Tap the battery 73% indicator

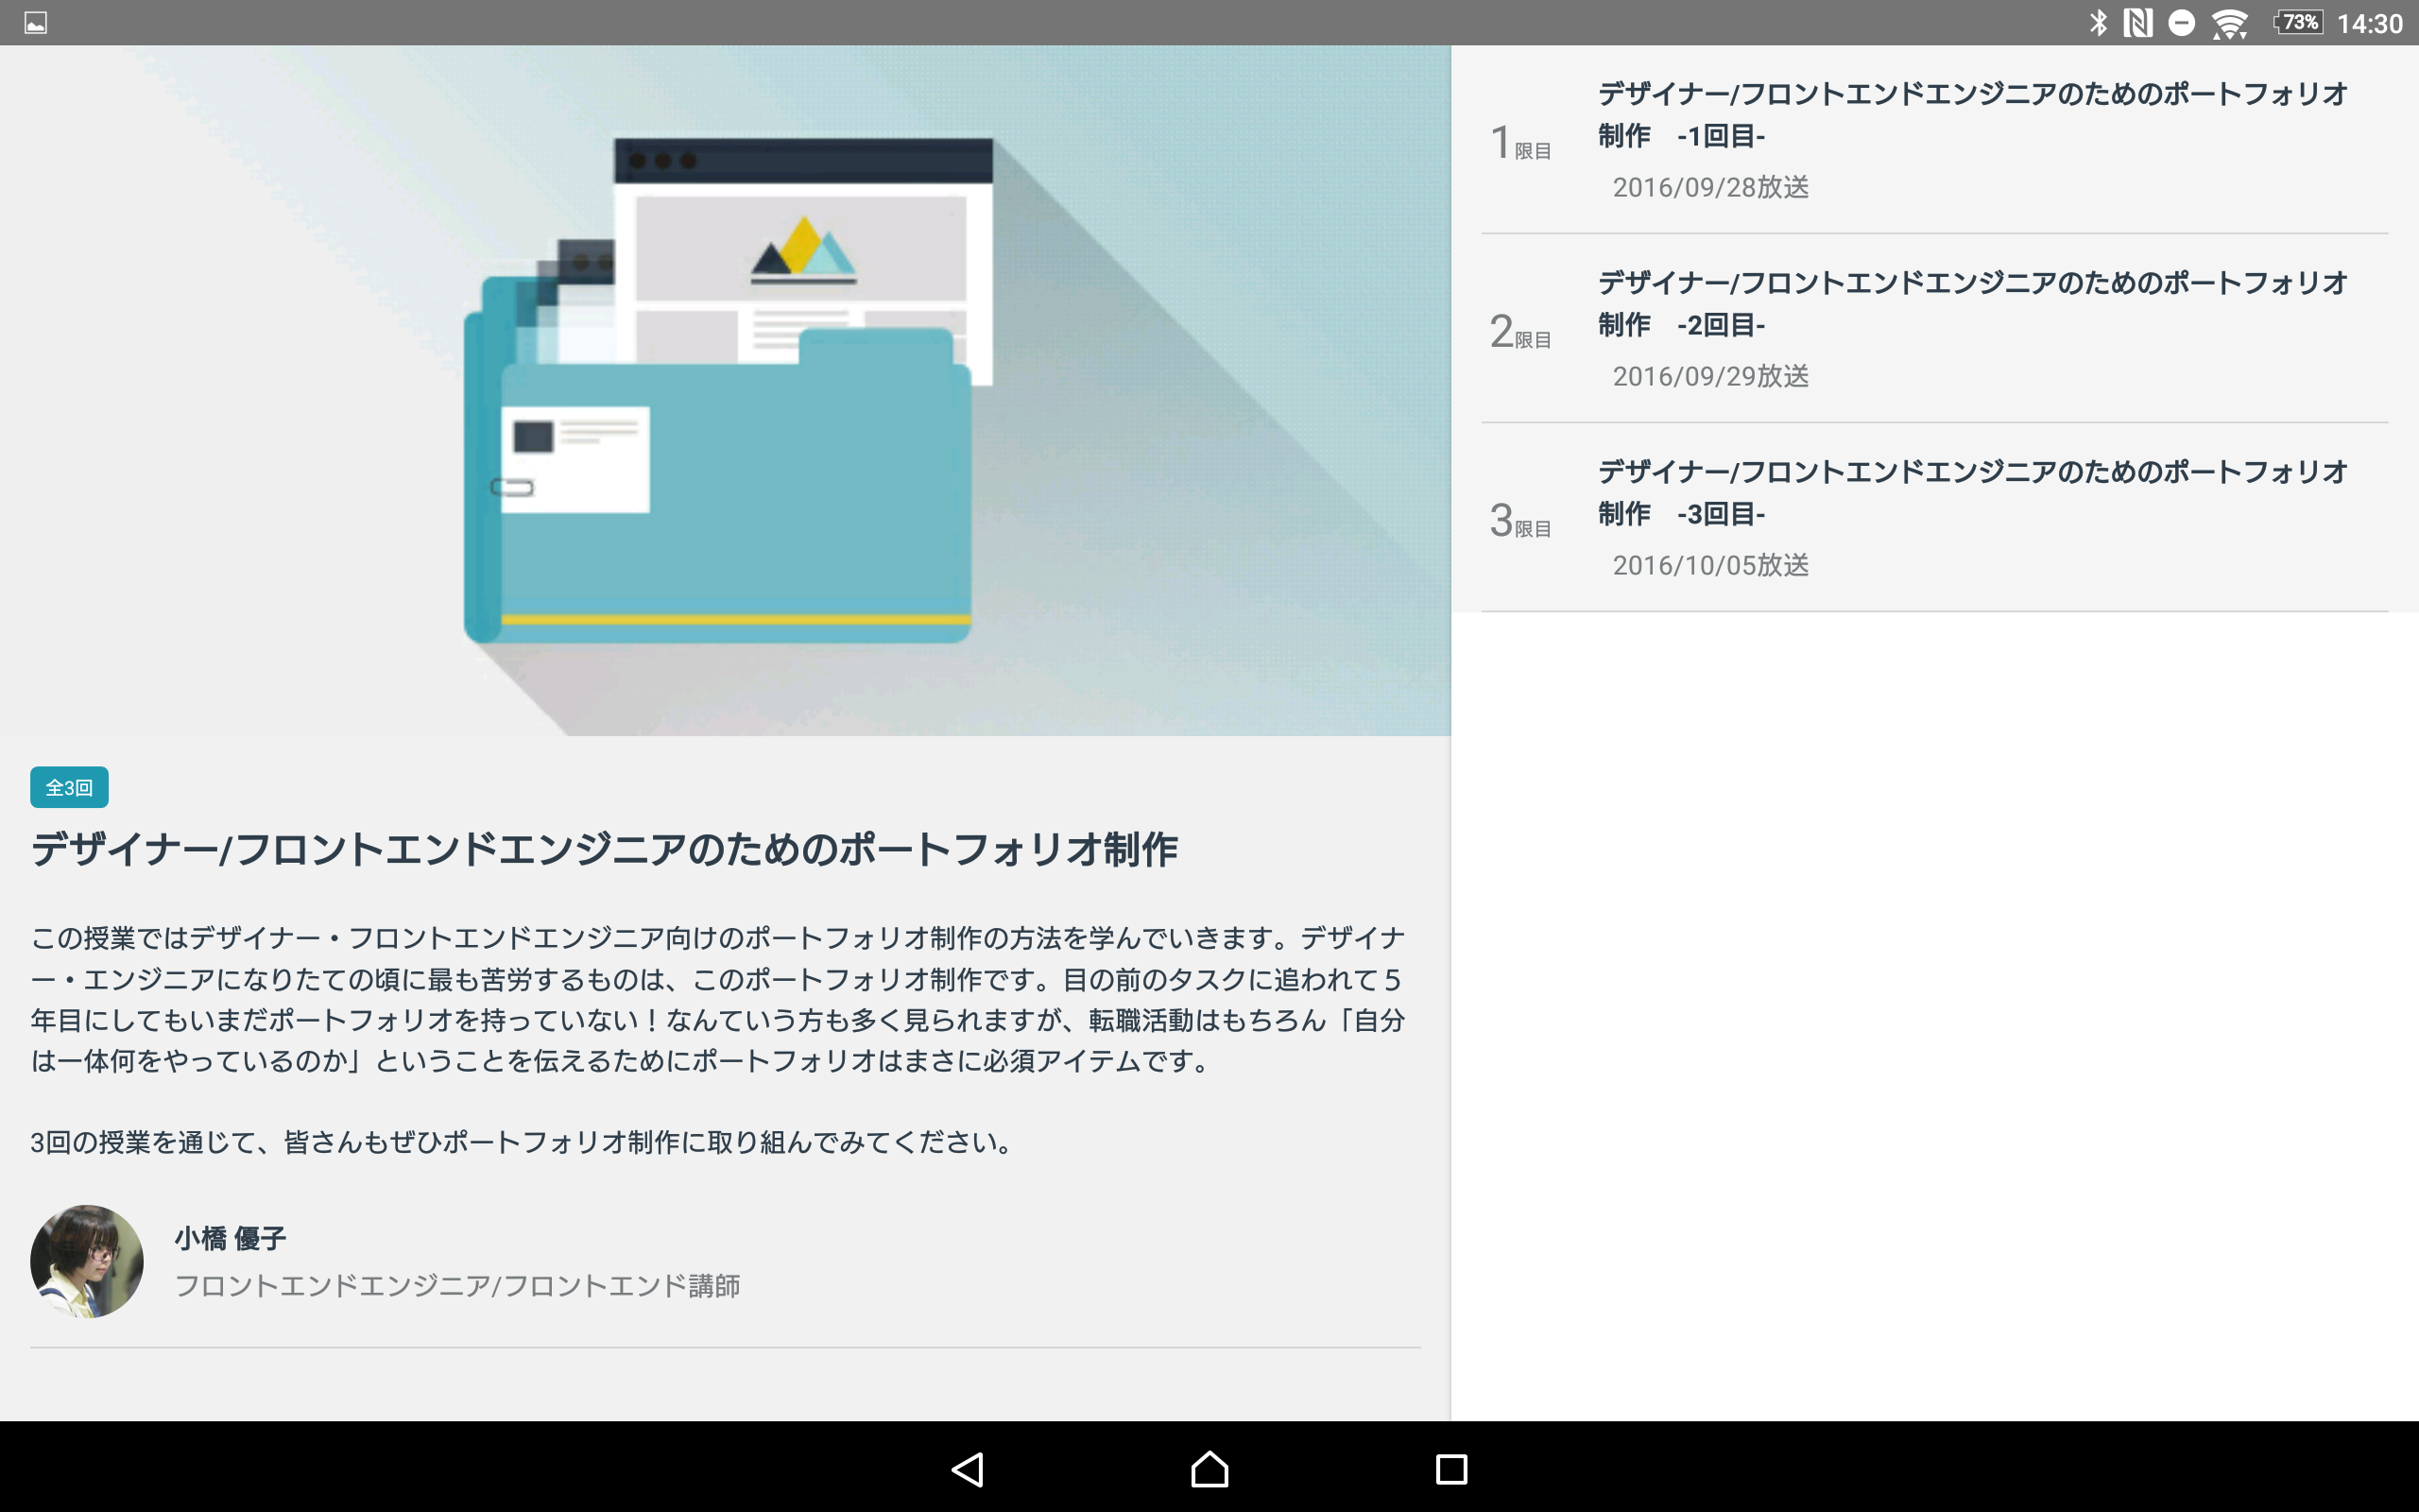[x=2298, y=22]
